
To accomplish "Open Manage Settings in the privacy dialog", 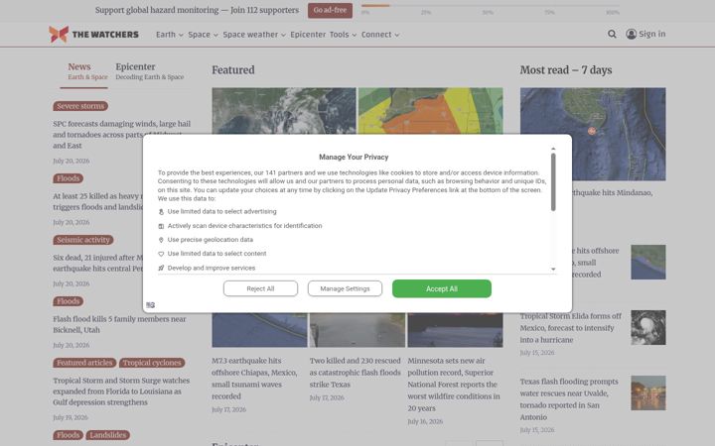I will pos(345,288).
